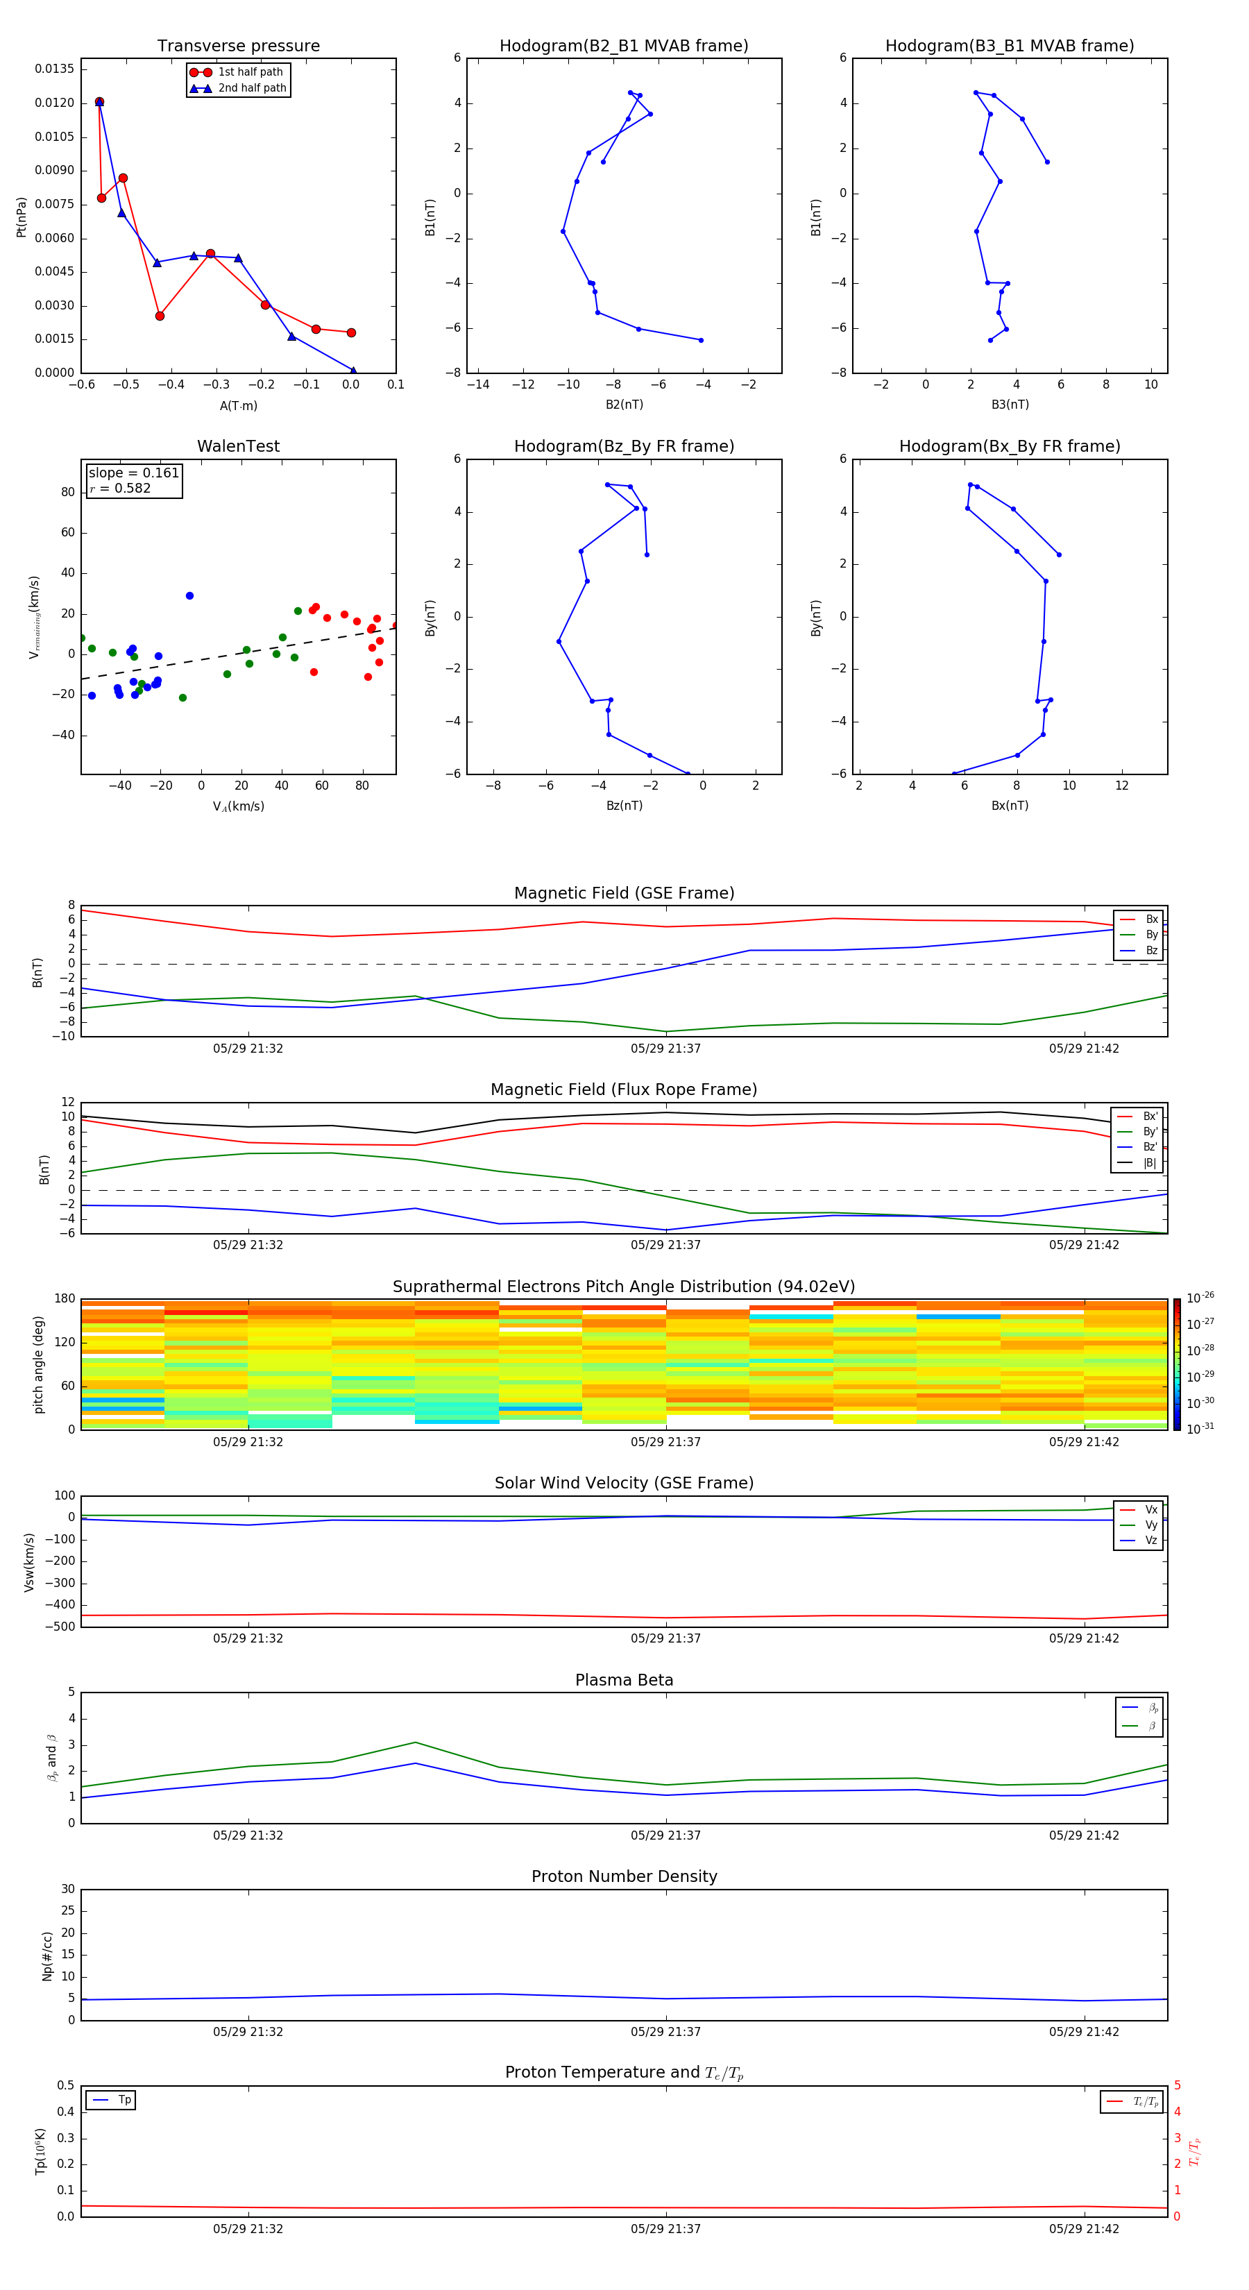Click the 'Plasma Beta' plot title

coord(623,1680)
